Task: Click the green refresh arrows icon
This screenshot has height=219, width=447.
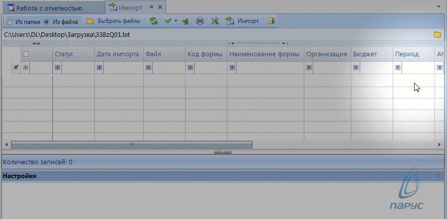Action: click(154, 21)
